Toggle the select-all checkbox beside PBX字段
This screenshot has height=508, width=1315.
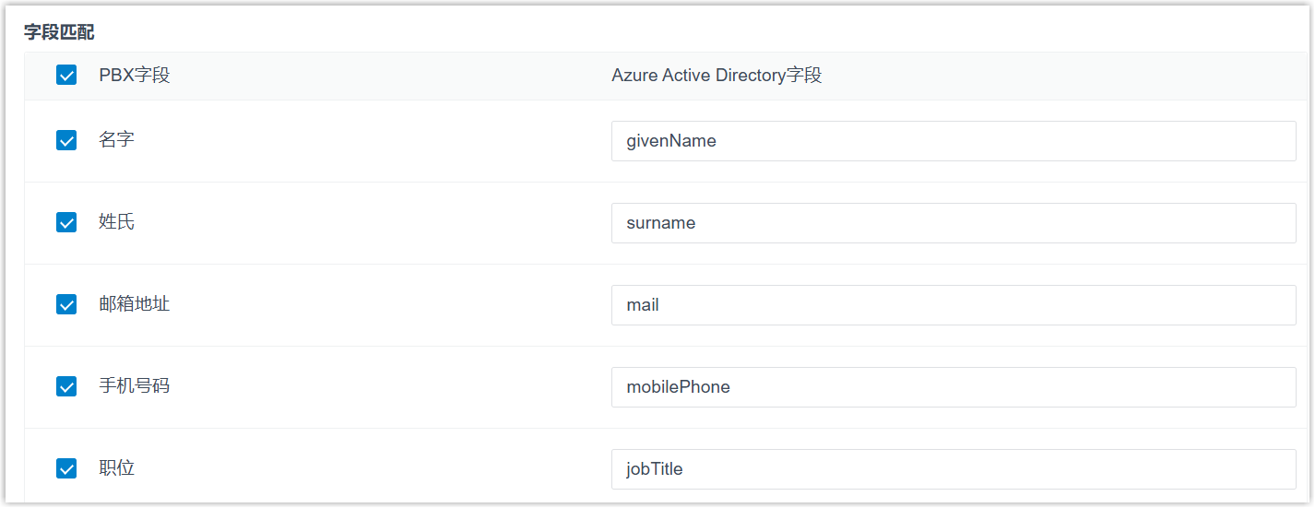click(66, 76)
